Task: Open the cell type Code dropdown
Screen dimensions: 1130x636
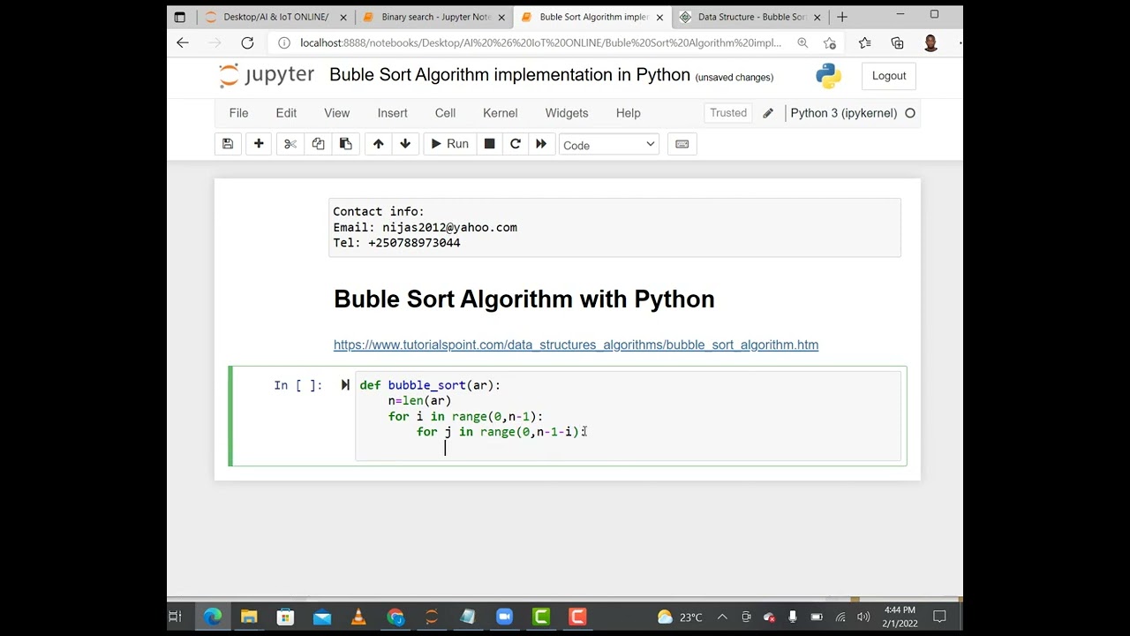Action: click(608, 145)
